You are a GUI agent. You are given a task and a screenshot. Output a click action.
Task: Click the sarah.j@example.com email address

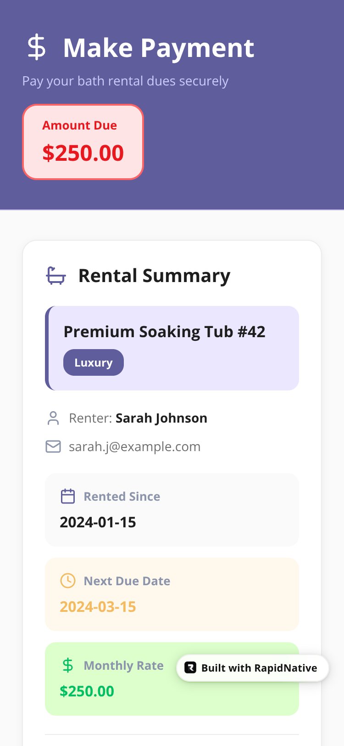click(134, 446)
